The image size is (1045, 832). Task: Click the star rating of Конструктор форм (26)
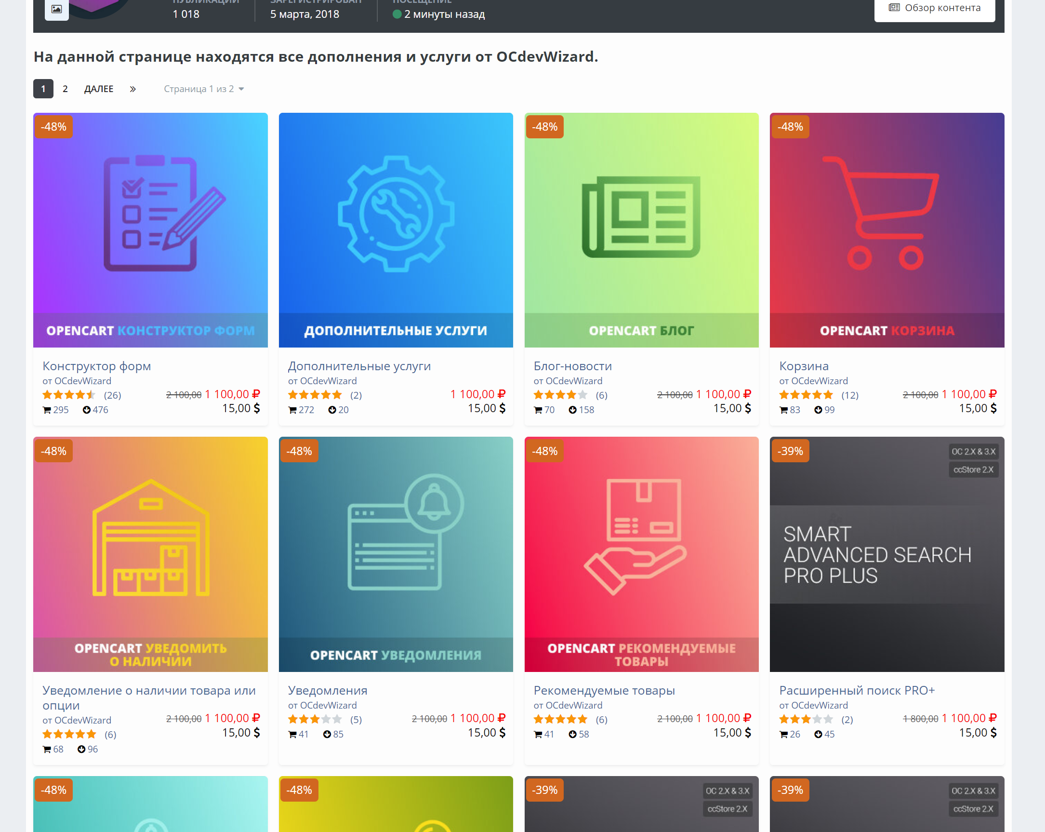[x=69, y=395]
